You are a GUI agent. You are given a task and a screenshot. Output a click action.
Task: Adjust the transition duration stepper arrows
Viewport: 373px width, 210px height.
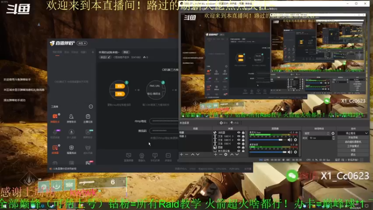[x=333, y=138]
